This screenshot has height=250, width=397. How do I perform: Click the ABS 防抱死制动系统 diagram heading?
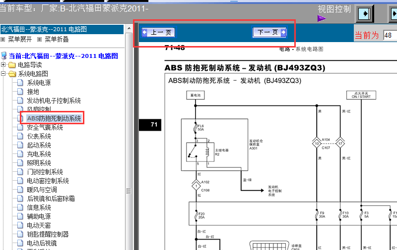pos(245,68)
